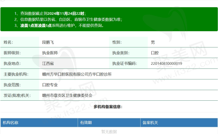Click the 姓名 label cell
The height and width of the screenshot is (134, 218).
click(20, 42)
